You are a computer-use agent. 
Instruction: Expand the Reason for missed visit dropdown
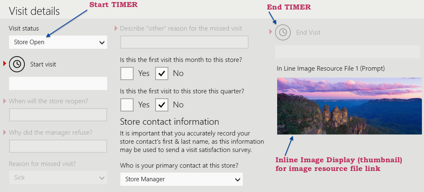58,178
